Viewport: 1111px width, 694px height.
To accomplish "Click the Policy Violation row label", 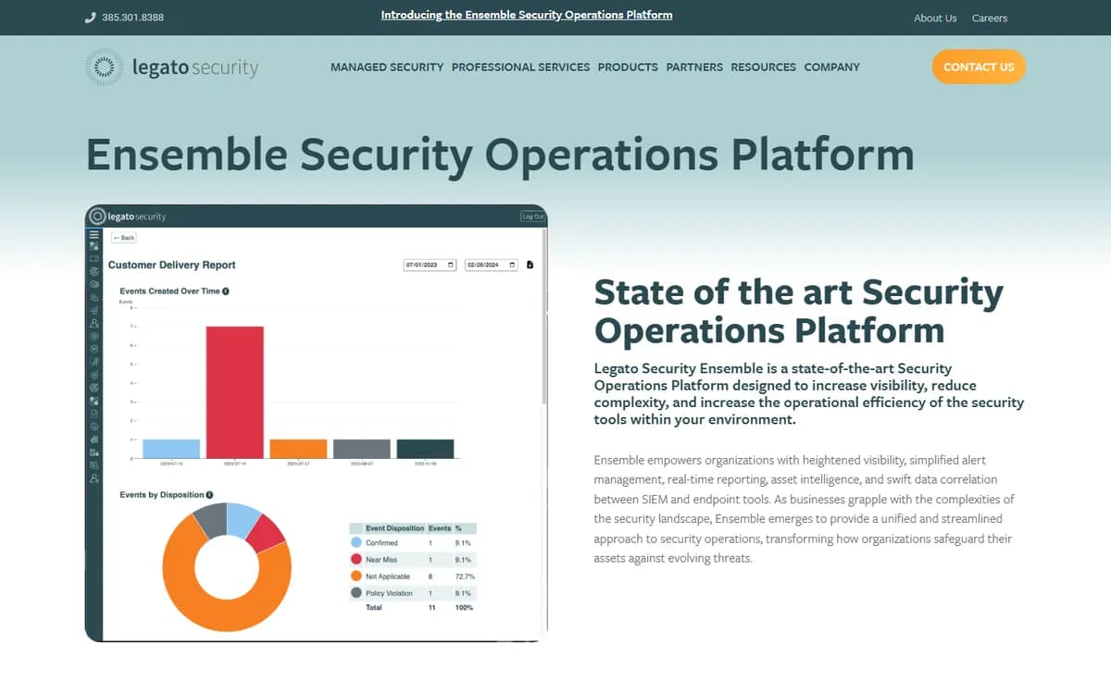I will pos(388,593).
